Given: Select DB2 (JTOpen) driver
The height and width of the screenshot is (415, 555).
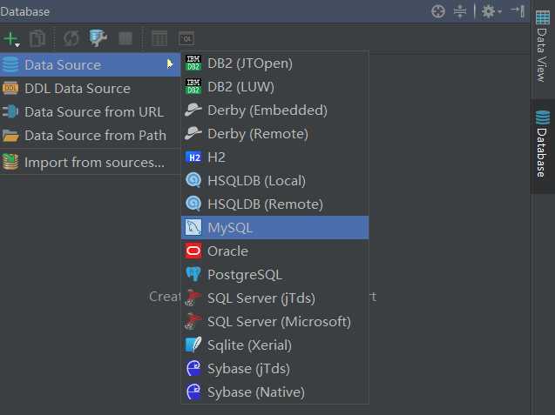Looking at the screenshot, I should pos(274,64).
